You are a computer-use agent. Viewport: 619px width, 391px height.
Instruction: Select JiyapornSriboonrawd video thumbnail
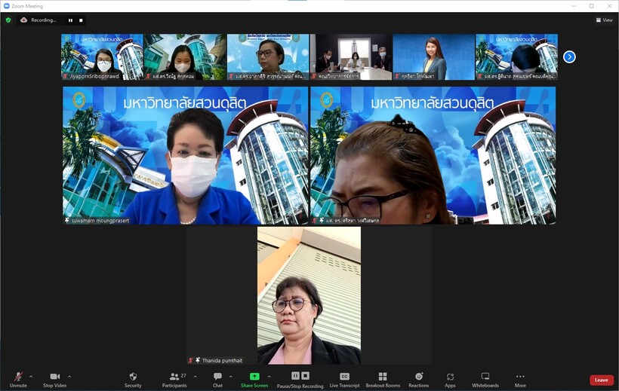point(102,57)
